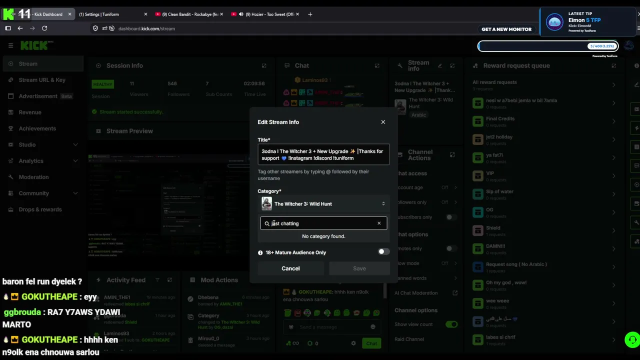This screenshot has width=640, height=360.
Task: Open the Category dropdown showing The Witcher 3
Action: (x=323, y=204)
